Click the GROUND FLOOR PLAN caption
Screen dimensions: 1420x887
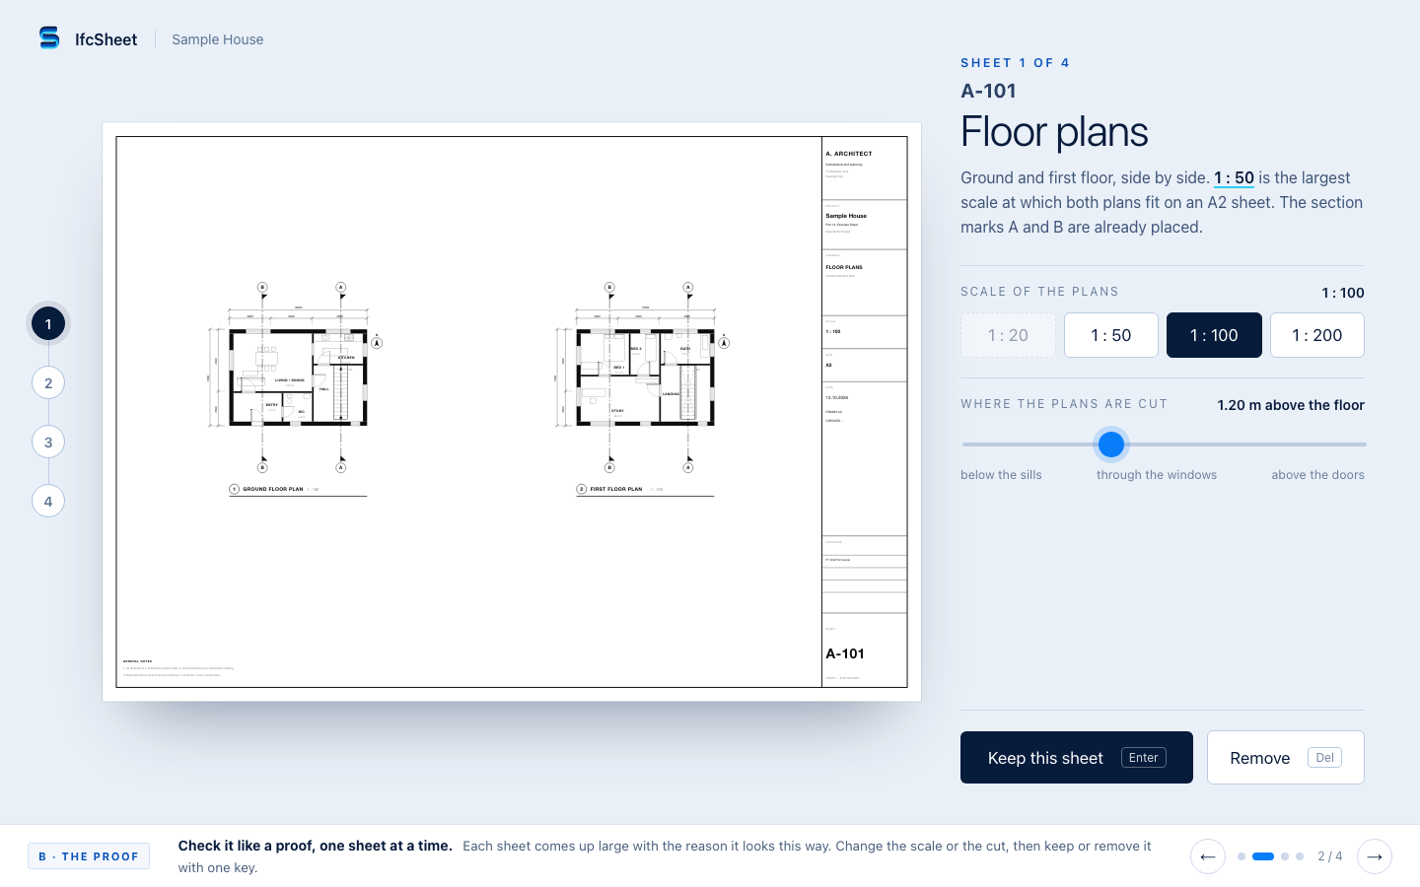click(273, 489)
